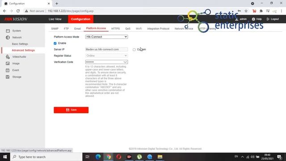Click the Not secure warning icon
Image resolution: width=286 pixels, height=161 pixels.
(x=27, y=11)
